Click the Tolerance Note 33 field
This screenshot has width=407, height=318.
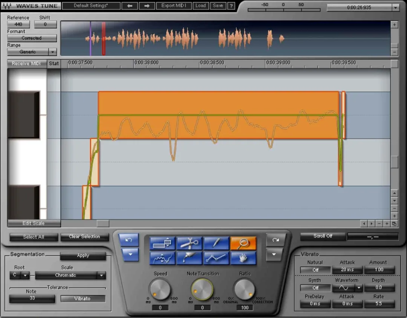[x=32, y=298]
